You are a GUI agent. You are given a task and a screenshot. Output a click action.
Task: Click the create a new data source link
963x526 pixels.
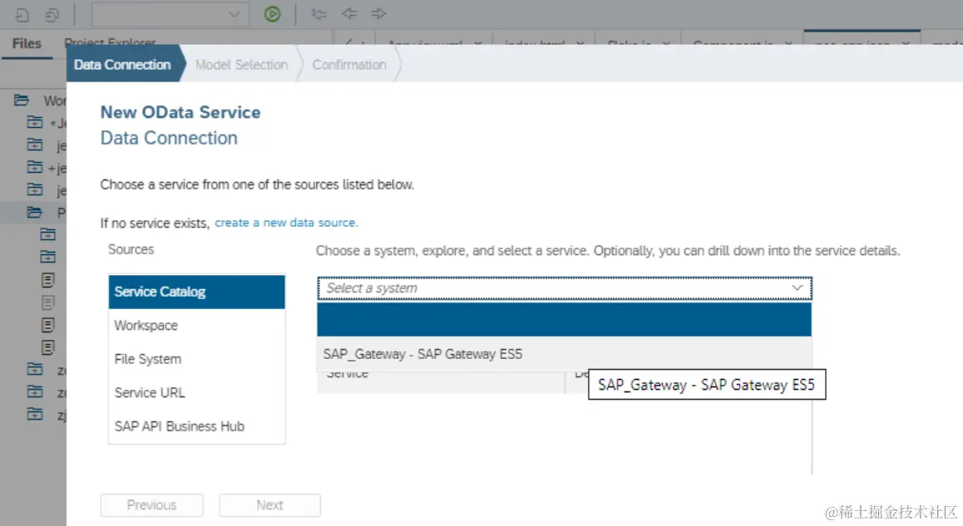(286, 223)
